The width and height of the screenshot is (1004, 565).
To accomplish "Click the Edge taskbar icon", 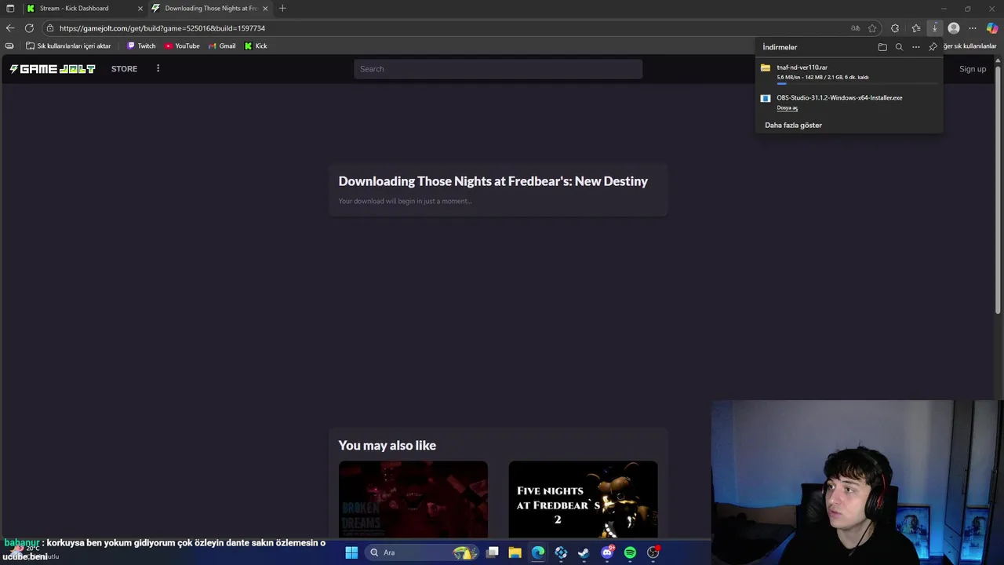I will pos(538,552).
